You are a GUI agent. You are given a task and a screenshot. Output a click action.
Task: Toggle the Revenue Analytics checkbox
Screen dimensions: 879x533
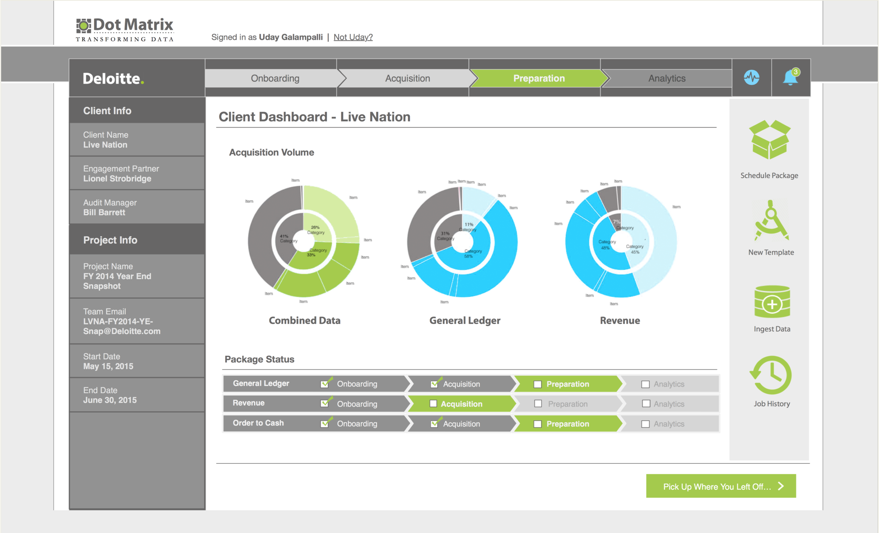(646, 404)
